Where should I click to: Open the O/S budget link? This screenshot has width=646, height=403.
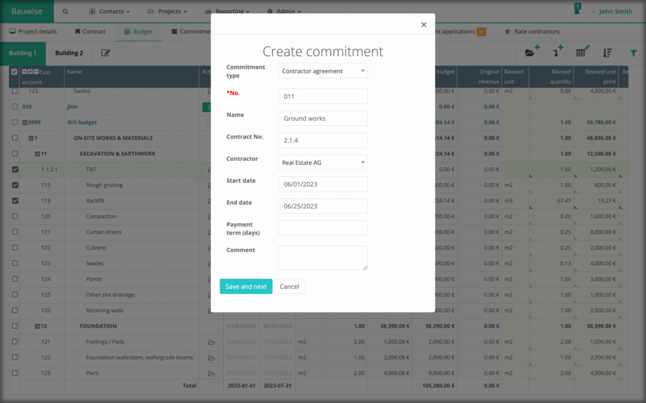click(82, 122)
